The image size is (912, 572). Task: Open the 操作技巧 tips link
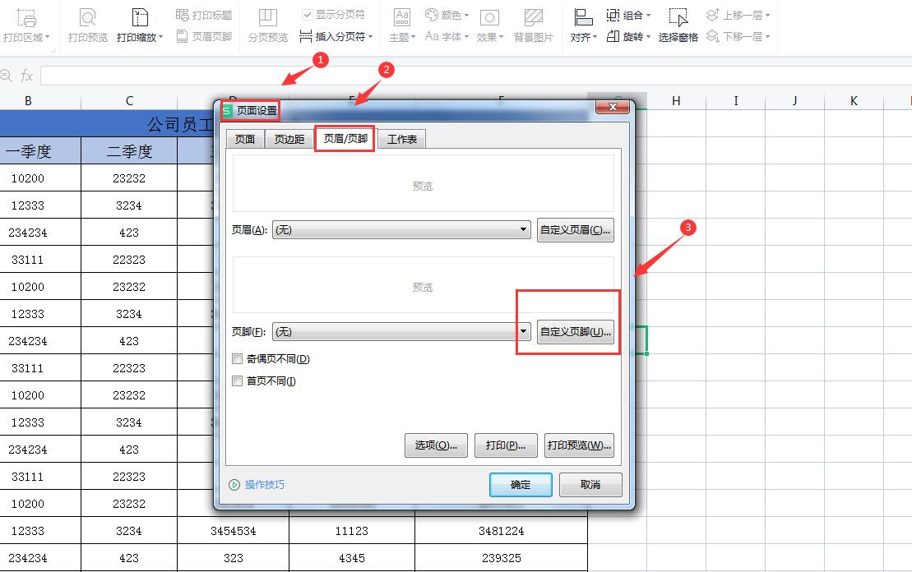265,484
